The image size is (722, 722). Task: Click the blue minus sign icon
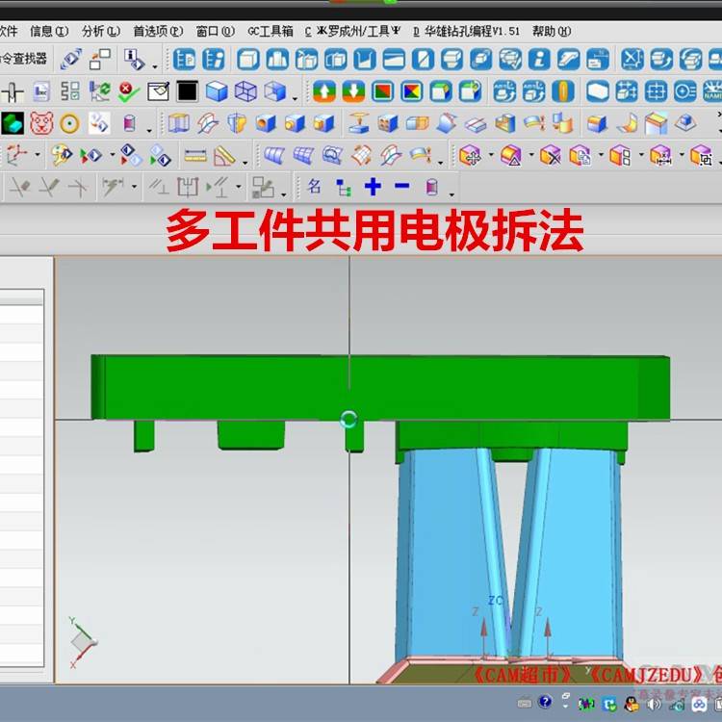tap(401, 187)
